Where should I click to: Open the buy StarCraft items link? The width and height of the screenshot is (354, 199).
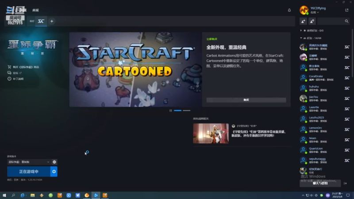click(x=26, y=67)
